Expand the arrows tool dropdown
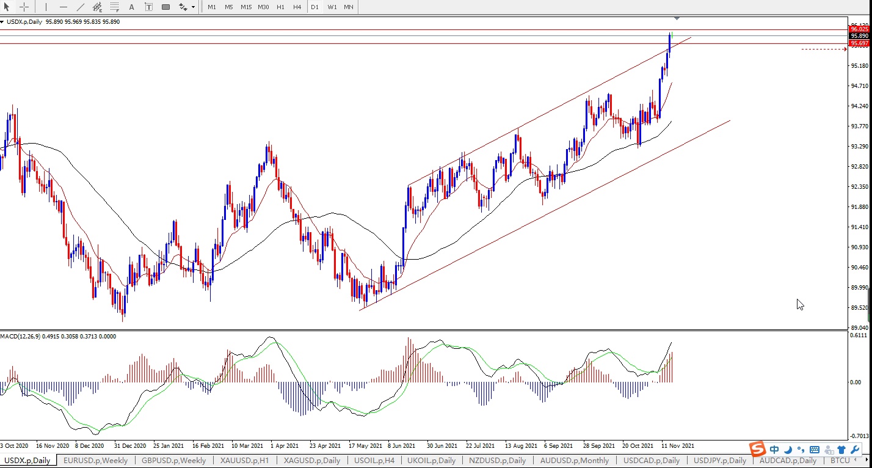Image resolution: width=872 pixels, height=468 pixels. (x=194, y=7)
